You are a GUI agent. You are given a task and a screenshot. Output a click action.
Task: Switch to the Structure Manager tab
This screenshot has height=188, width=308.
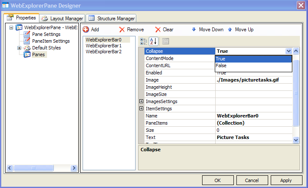[x=112, y=19]
